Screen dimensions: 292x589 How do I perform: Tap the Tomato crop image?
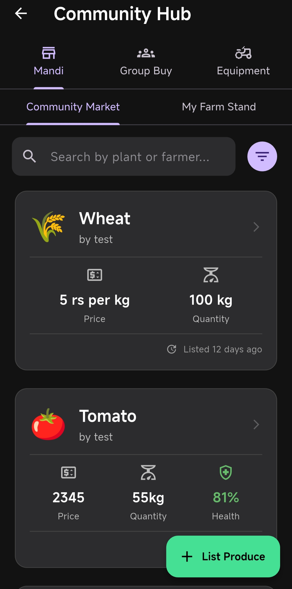pos(49,424)
